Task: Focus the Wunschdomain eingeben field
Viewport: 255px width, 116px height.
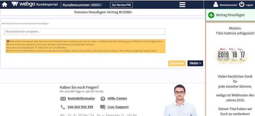Action: [x=84, y=32]
